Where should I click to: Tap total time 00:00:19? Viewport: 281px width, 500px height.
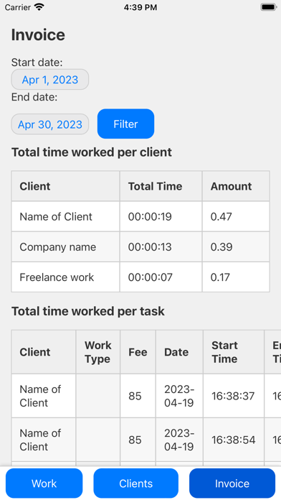pos(150,216)
